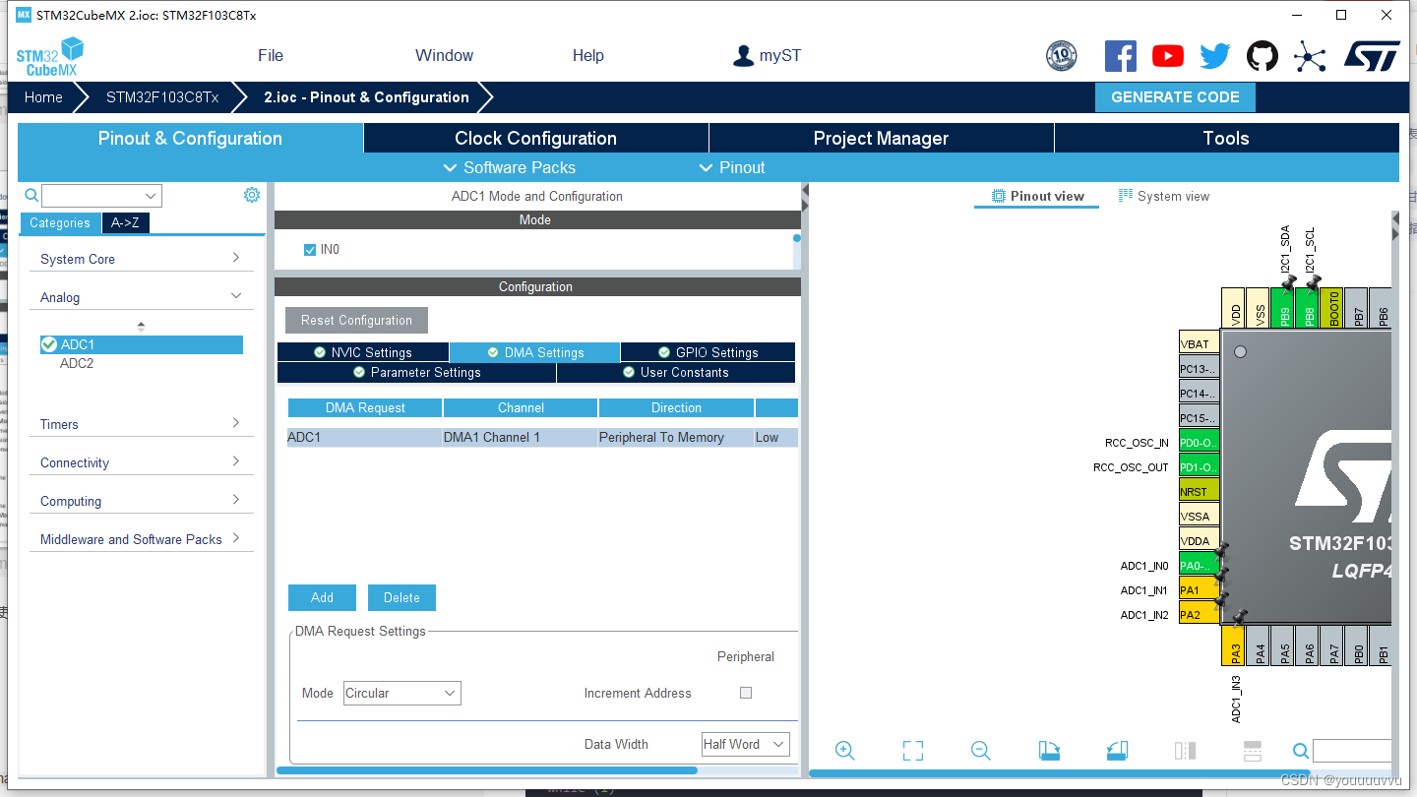Viewport: 1417px width, 797px height.
Task: Click the ST community network icon
Action: (x=1310, y=56)
